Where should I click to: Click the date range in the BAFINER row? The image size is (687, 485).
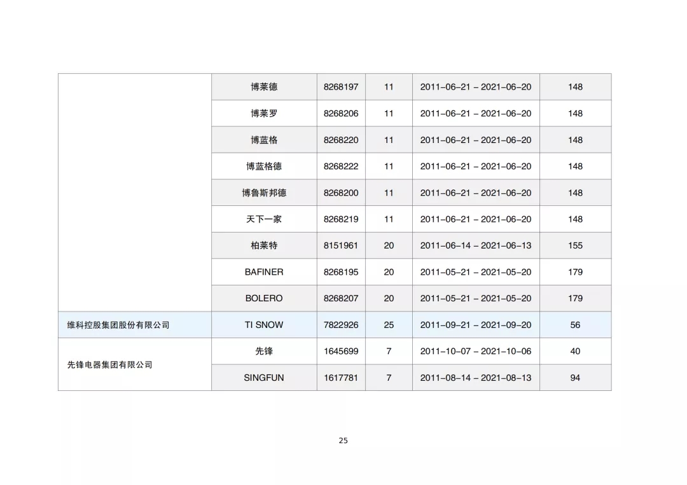click(x=476, y=272)
